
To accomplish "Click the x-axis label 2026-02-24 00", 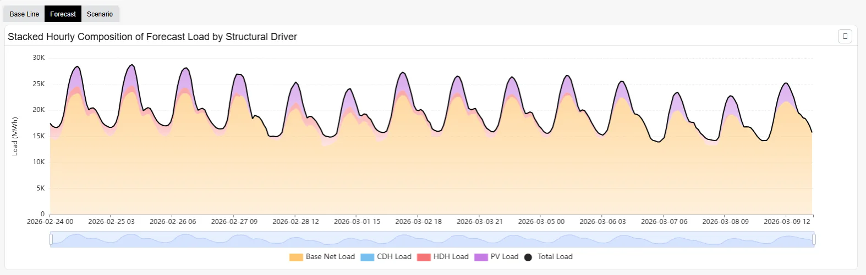I will [x=50, y=222].
